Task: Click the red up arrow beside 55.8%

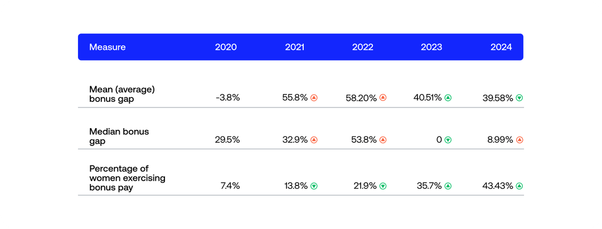Action: (314, 98)
